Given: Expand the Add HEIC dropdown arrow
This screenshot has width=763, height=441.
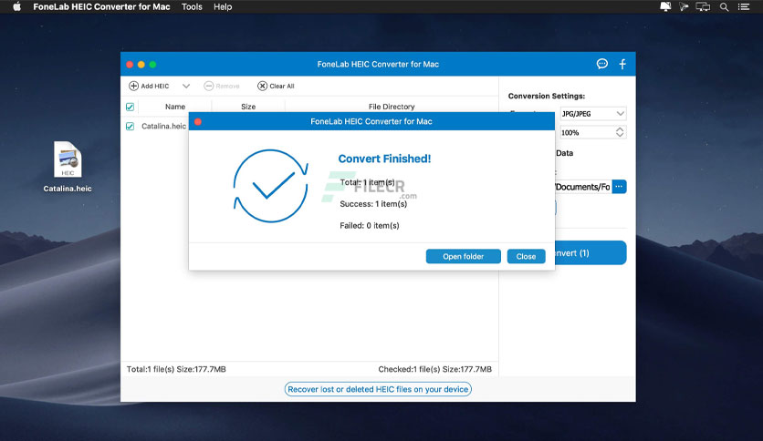Looking at the screenshot, I should [186, 86].
